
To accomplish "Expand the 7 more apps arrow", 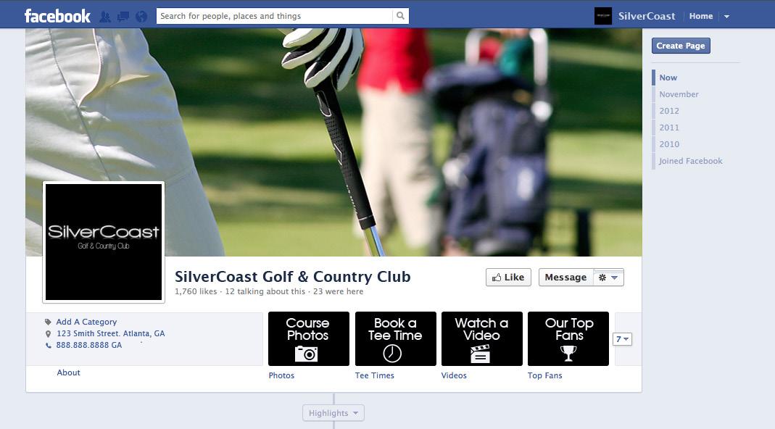I will [622, 339].
